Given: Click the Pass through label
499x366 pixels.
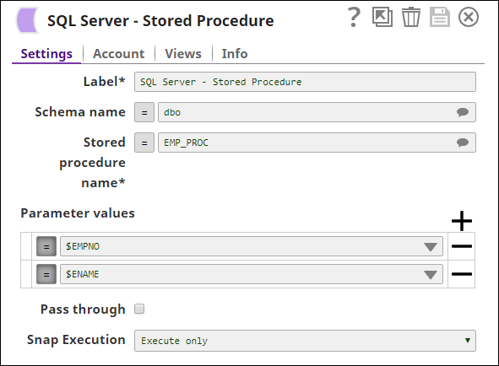Looking at the screenshot, I should click(83, 309).
